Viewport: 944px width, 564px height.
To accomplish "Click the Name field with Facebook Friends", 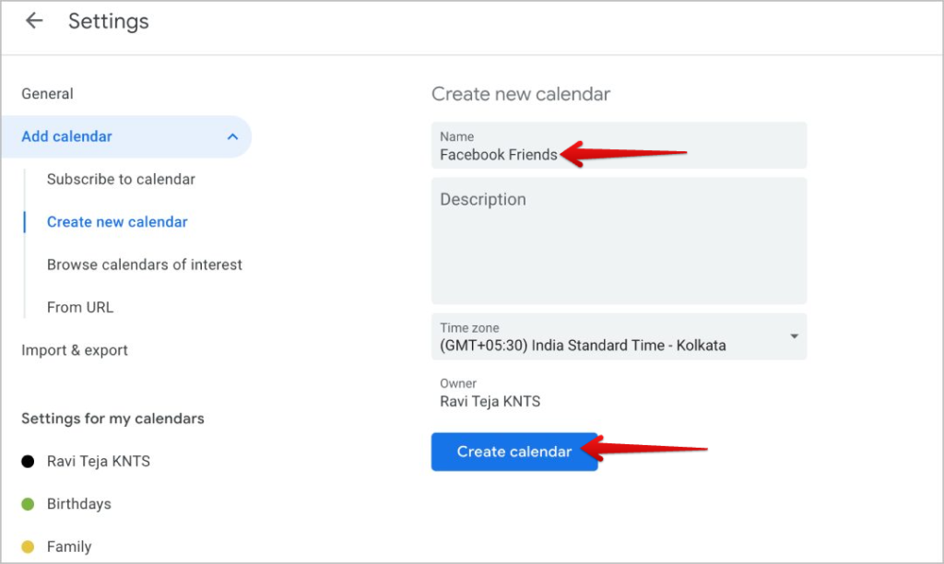I will [x=619, y=146].
